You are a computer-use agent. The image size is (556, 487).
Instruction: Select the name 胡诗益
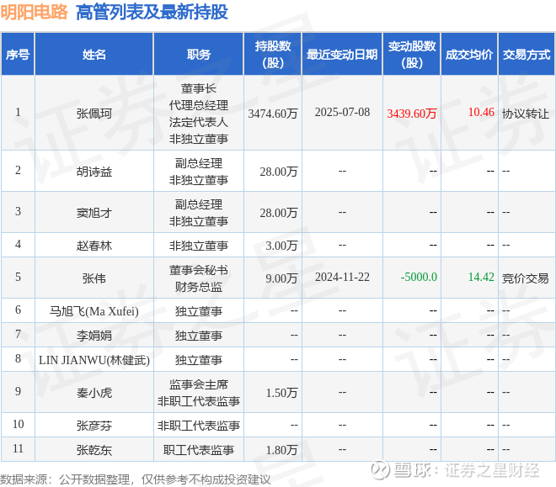tap(94, 172)
